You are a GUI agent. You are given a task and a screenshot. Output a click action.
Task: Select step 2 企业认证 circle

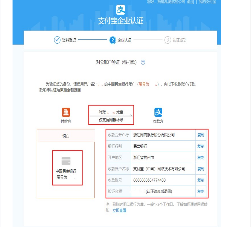tap(113, 40)
